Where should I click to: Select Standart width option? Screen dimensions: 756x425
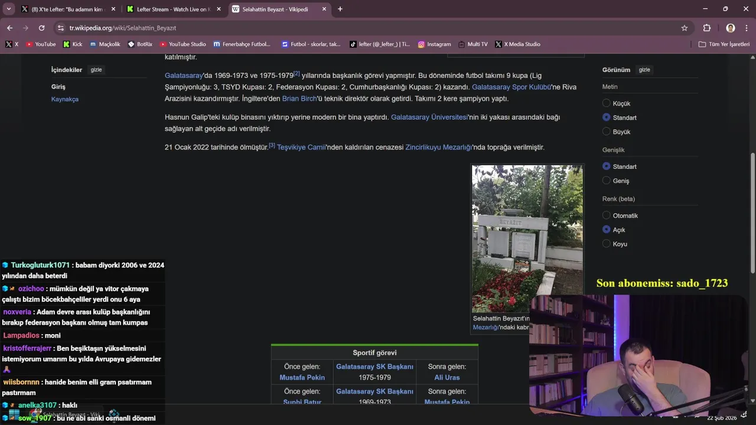point(606,166)
